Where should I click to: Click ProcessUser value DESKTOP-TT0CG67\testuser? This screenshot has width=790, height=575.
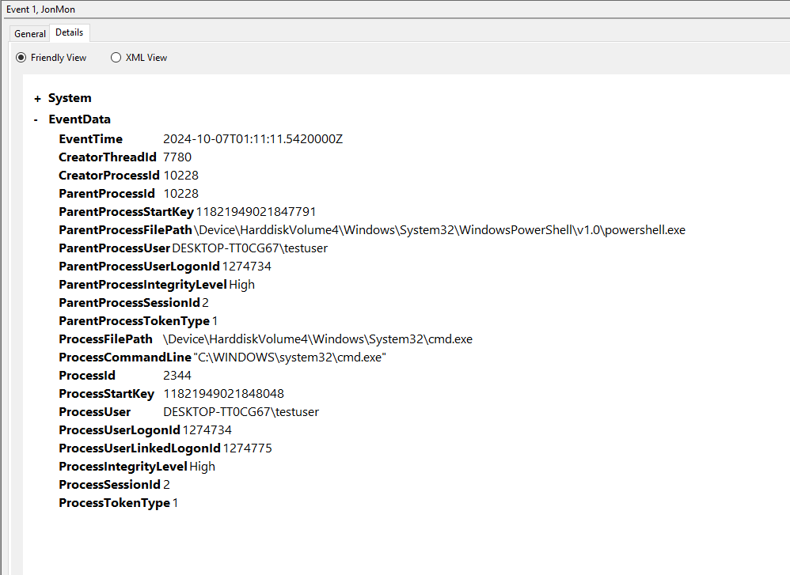241,412
